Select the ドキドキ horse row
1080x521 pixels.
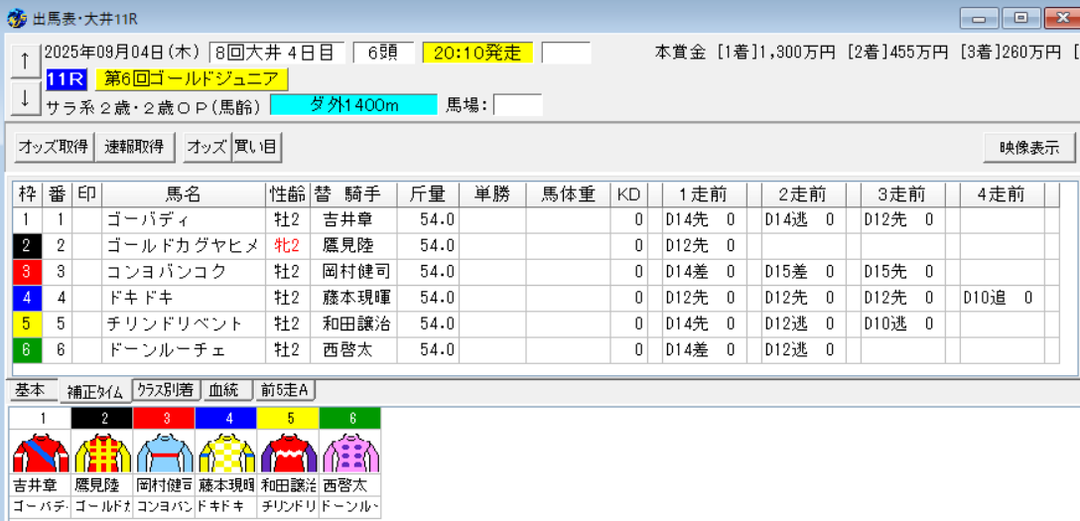[x=535, y=298]
